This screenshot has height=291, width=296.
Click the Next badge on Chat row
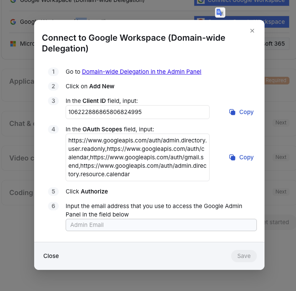[281, 123]
